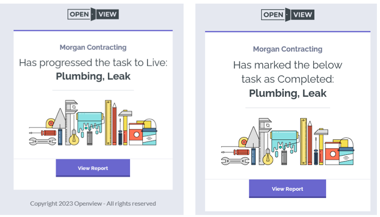This screenshot has height=217, width=380.
Task: Click the "Has progressed the task to Live" text
Action: click(x=93, y=63)
